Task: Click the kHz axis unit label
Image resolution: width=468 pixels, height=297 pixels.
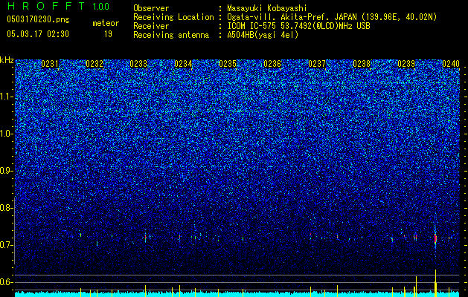Action: (7, 60)
